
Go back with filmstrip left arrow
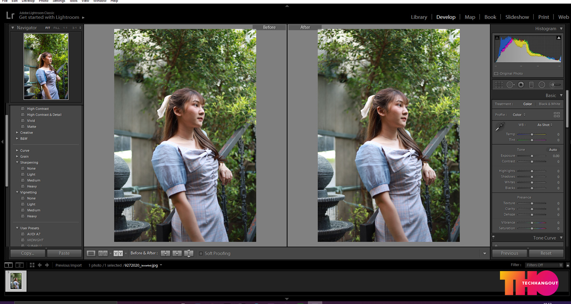click(x=39, y=265)
